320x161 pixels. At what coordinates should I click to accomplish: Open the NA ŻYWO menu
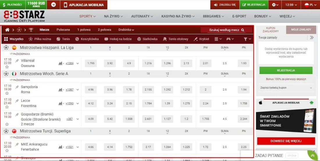113,16
